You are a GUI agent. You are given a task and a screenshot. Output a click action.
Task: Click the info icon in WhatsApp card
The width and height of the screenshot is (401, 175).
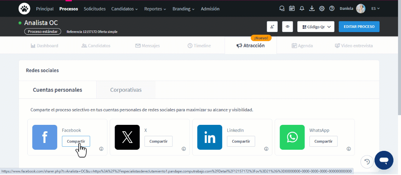[x=348, y=149]
